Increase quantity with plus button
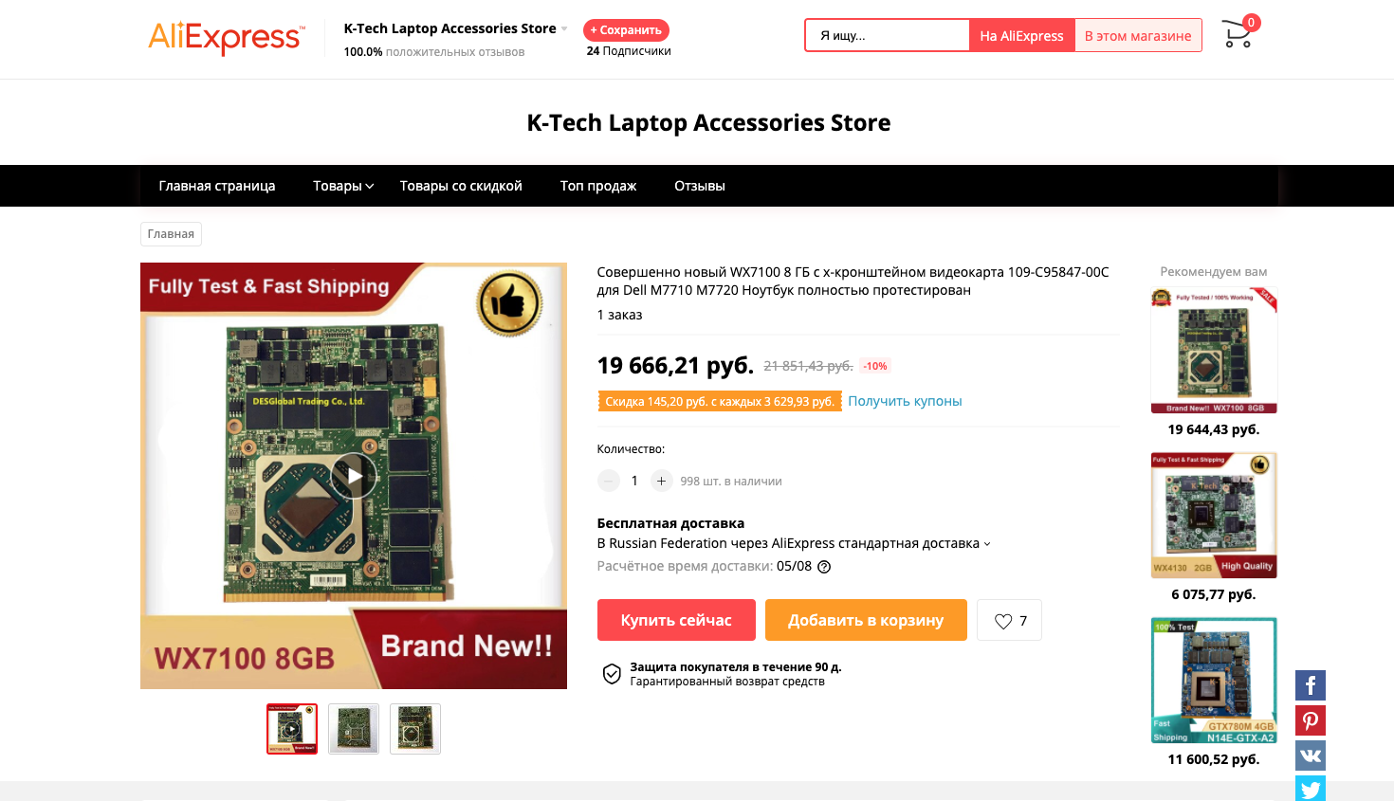The height and width of the screenshot is (801, 1394). [662, 481]
